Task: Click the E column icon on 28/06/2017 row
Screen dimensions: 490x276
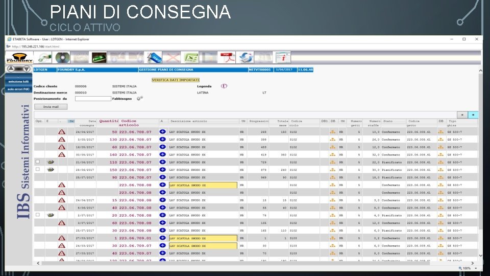Action: click(x=51, y=170)
